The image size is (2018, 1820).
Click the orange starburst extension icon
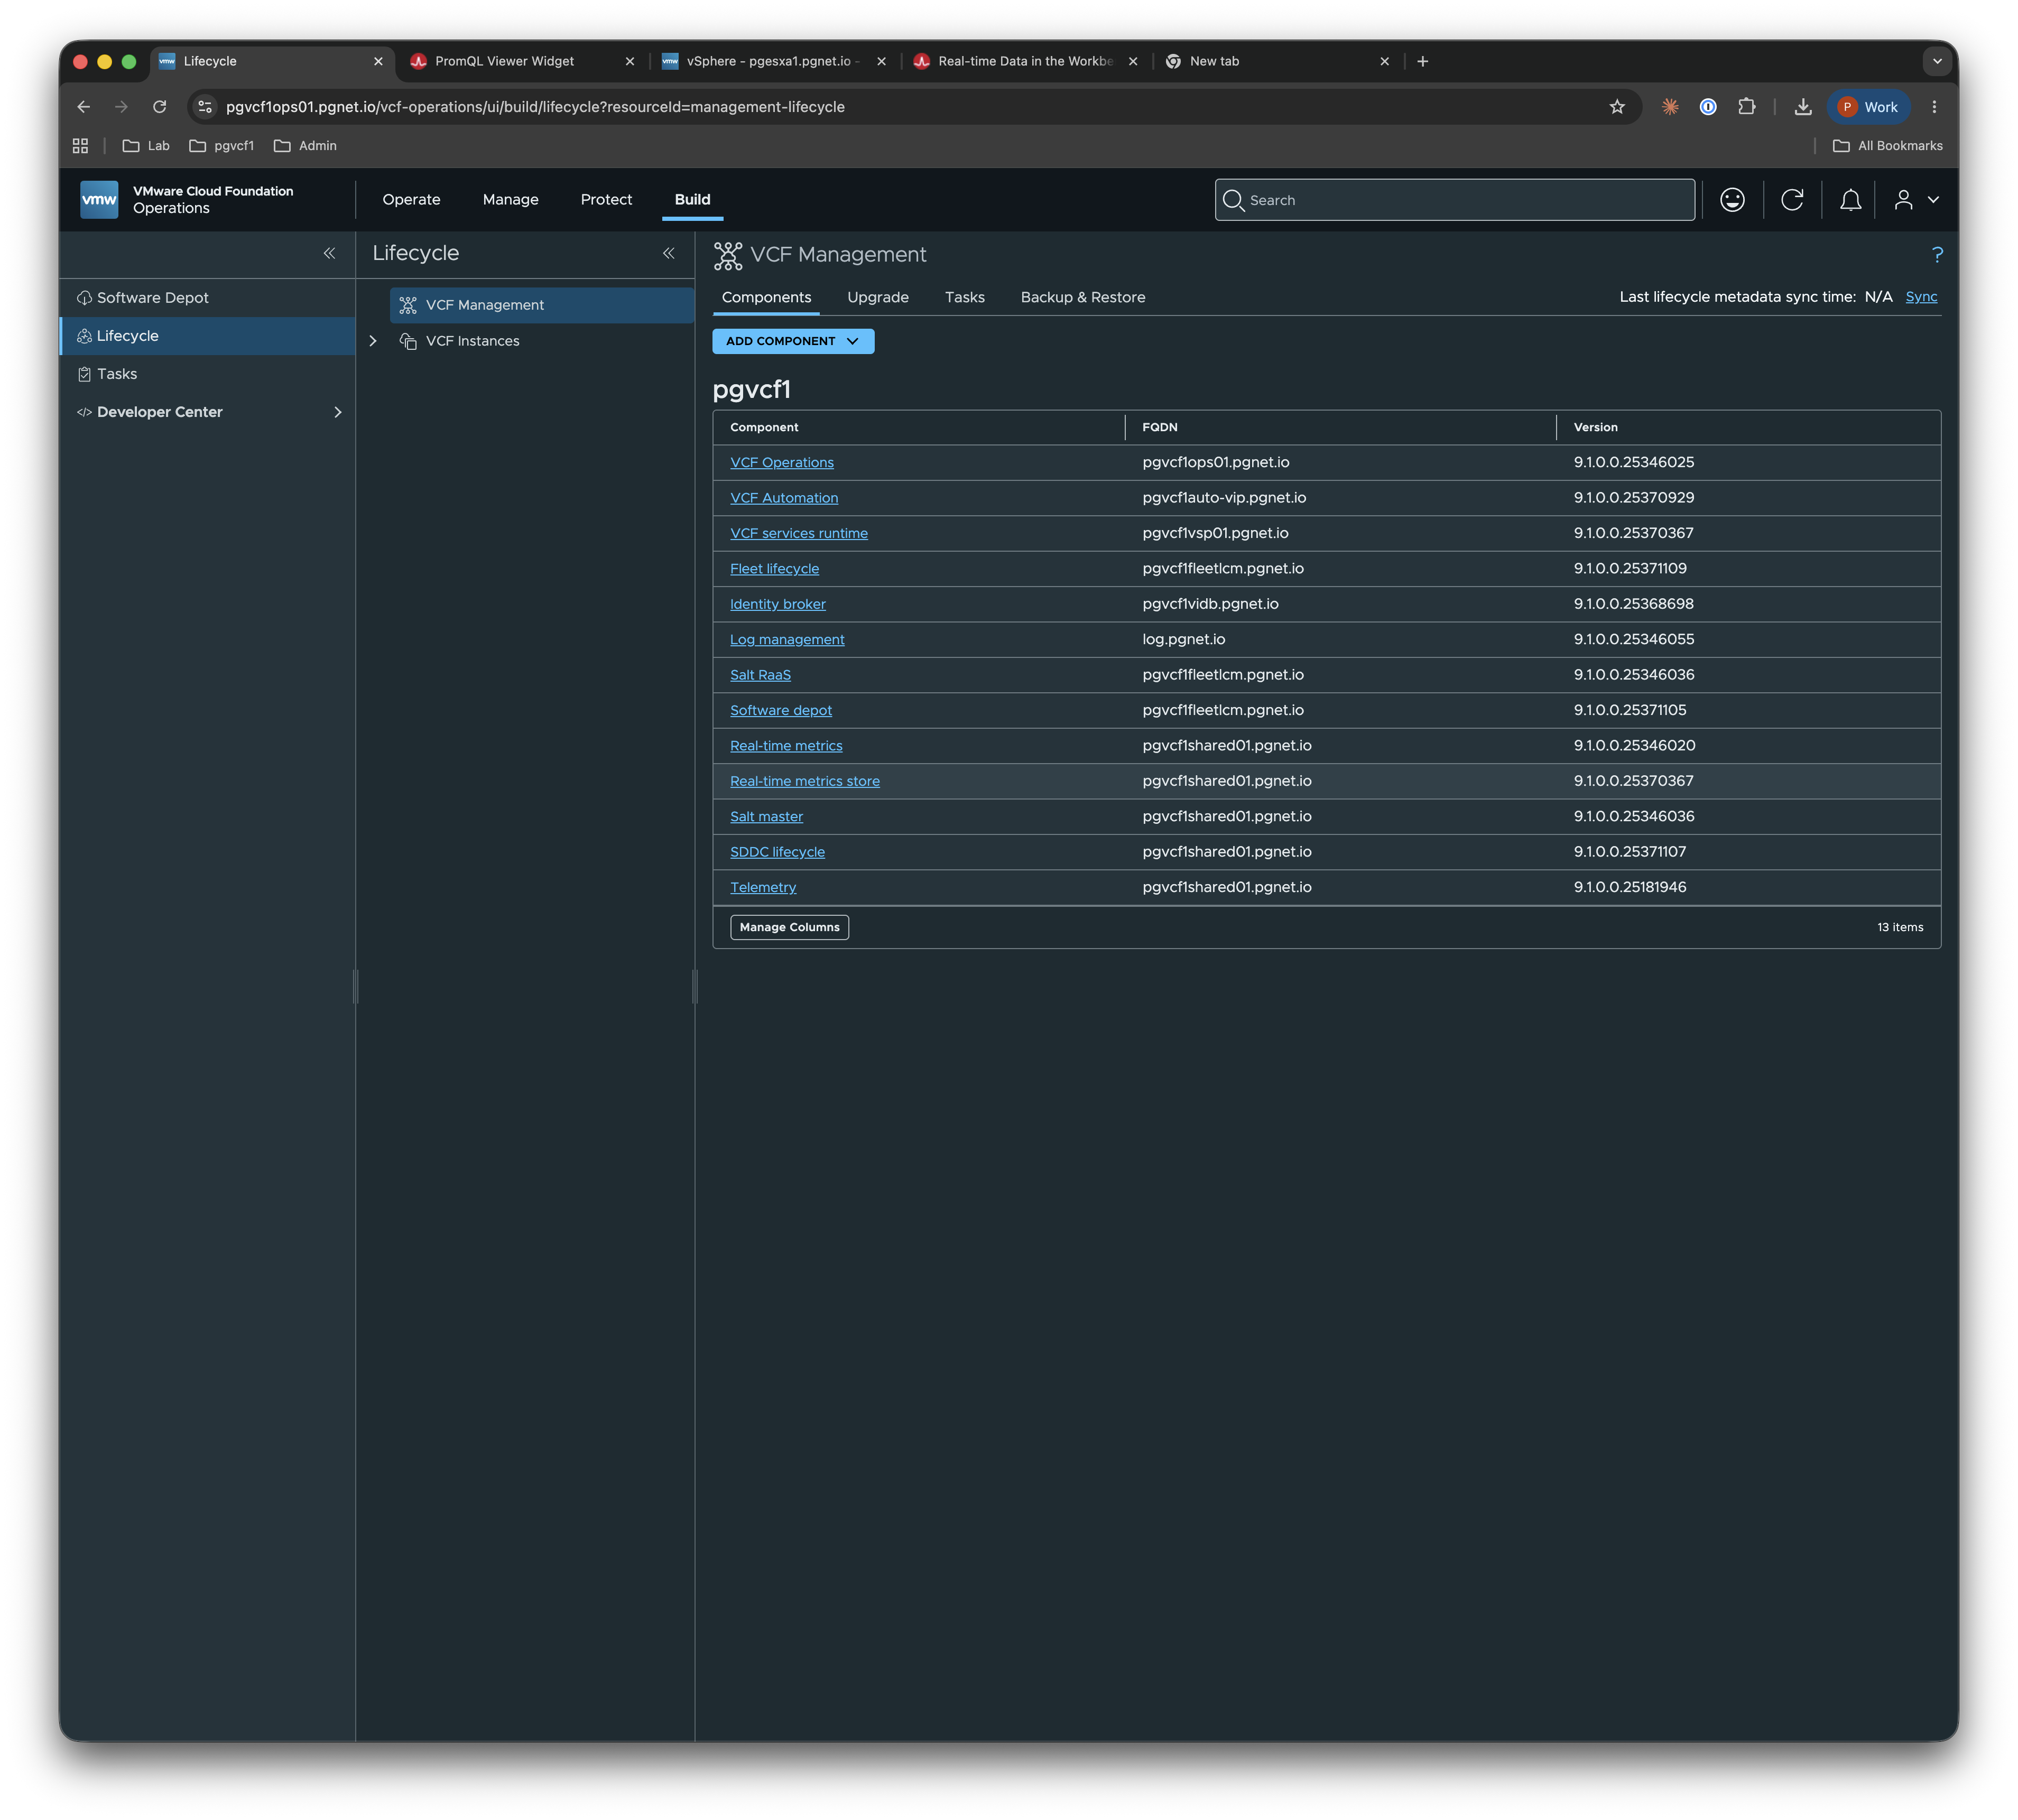click(x=1670, y=107)
